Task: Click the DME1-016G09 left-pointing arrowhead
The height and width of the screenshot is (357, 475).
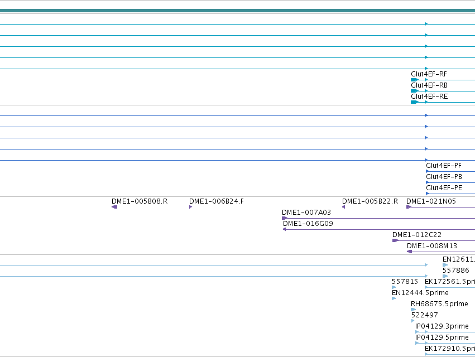Action: pyautogui.click(x=285, y=229)
